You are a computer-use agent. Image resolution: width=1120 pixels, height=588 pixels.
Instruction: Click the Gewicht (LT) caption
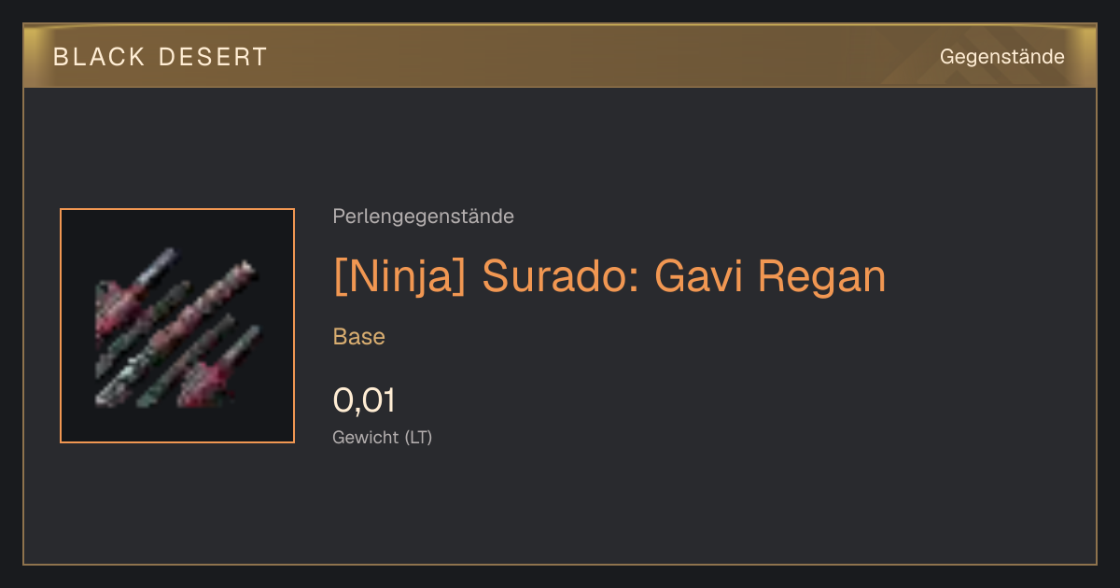tap(383, 437)
